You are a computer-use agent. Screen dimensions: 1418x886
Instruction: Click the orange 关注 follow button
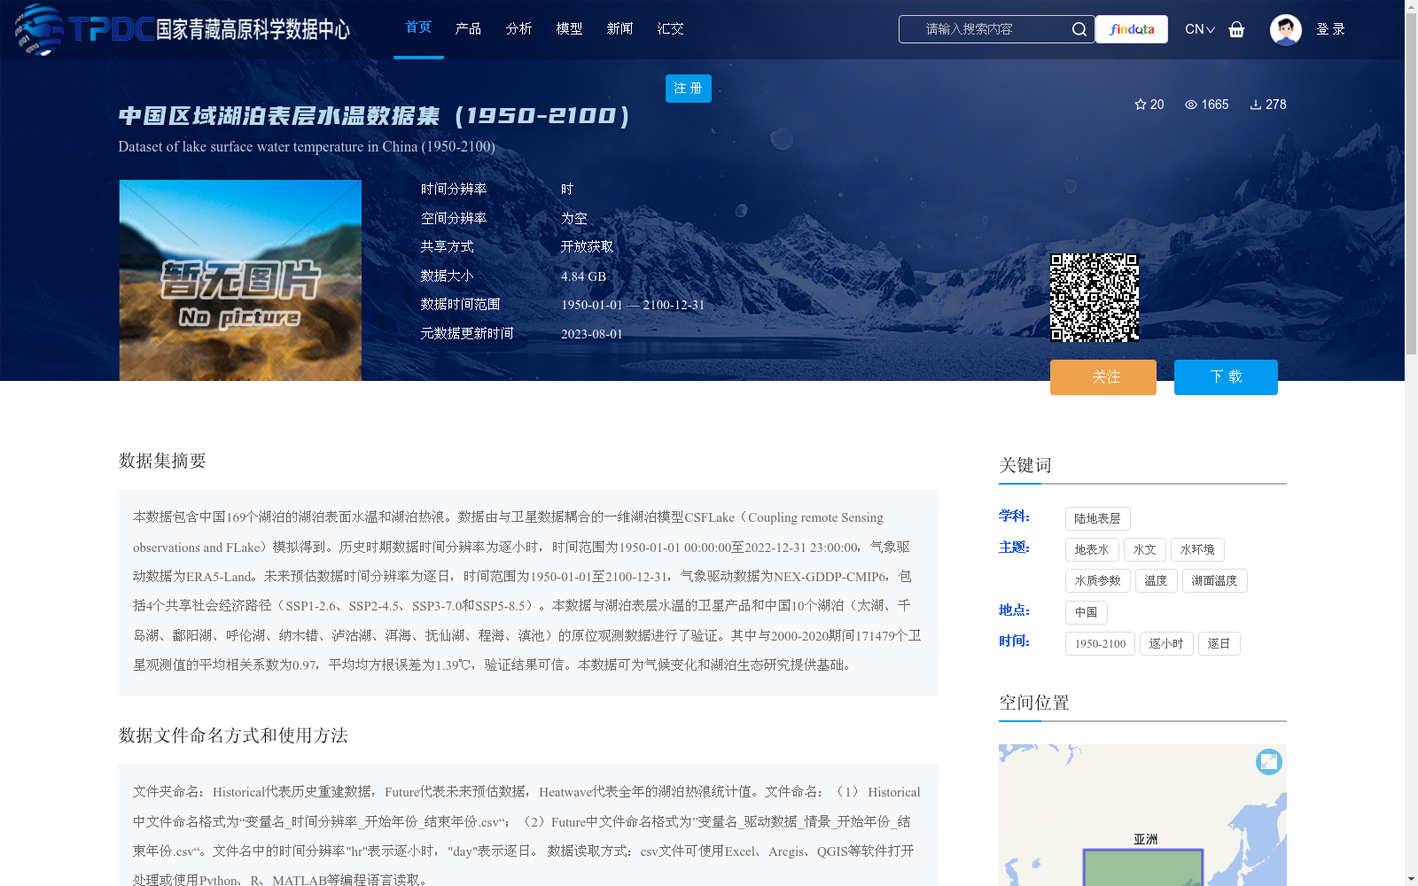[x=1103, y=377]
